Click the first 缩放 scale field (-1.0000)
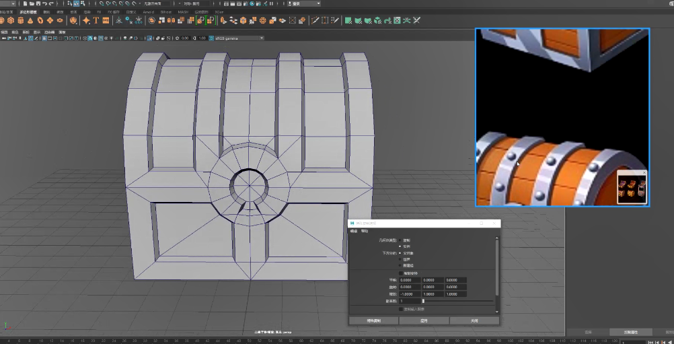The height and width of the screenshot is (344, 674). 410,294
